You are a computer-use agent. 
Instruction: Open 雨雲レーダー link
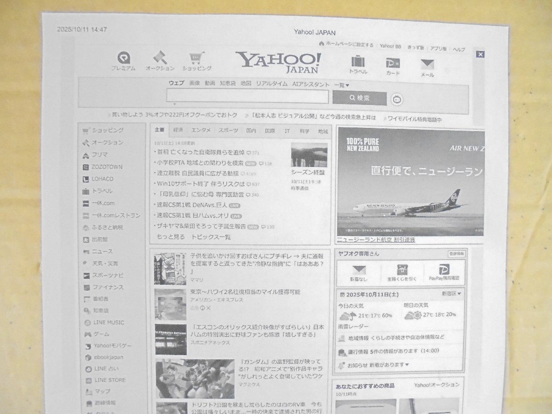(353, 327)
